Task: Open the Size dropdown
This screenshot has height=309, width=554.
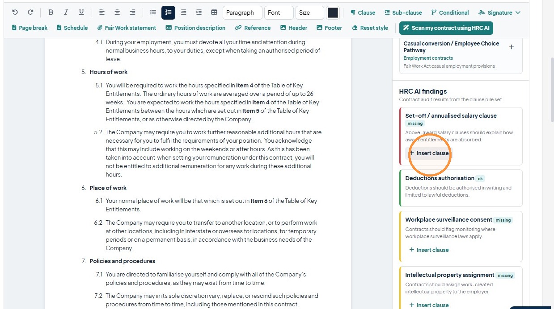Action: point(309,12)
